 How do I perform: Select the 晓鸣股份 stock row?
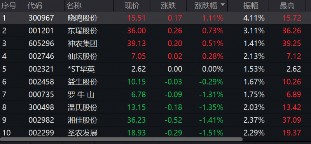pos(155,18)
